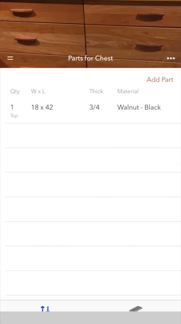Tap the gray bar beneath the tab icons

click(x=90, y=318)
